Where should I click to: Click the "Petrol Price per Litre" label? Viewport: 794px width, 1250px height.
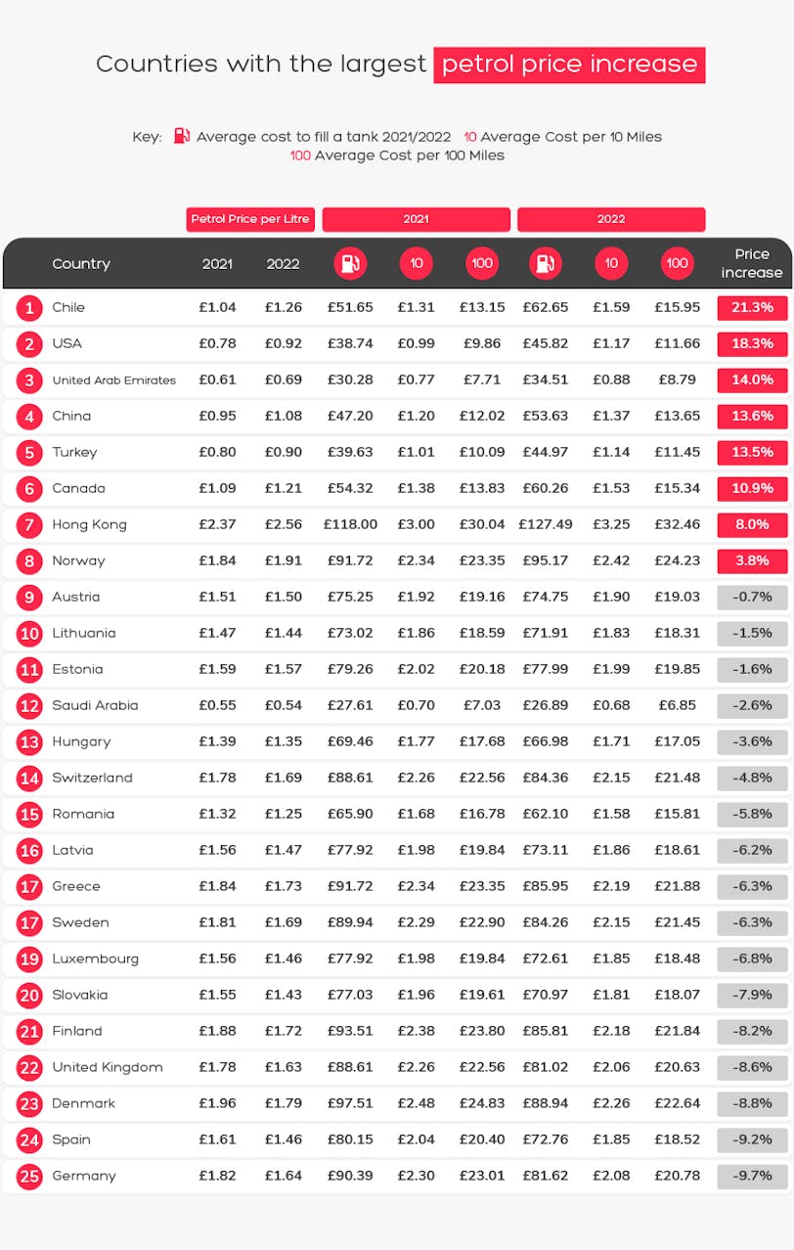tap(250, 219)
